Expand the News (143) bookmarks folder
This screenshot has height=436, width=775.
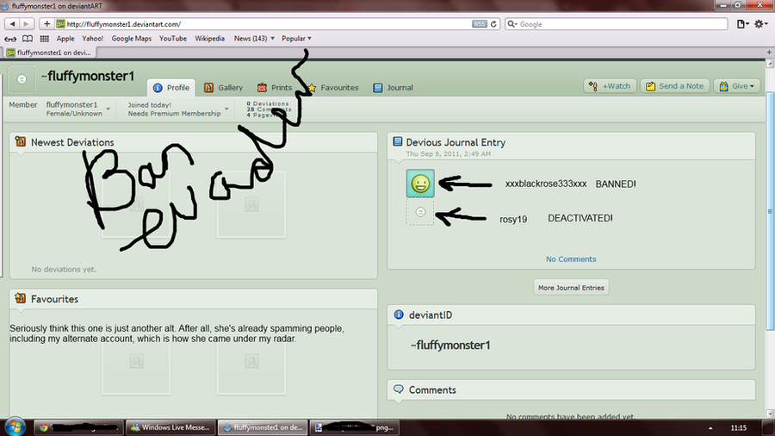(254, 39)
